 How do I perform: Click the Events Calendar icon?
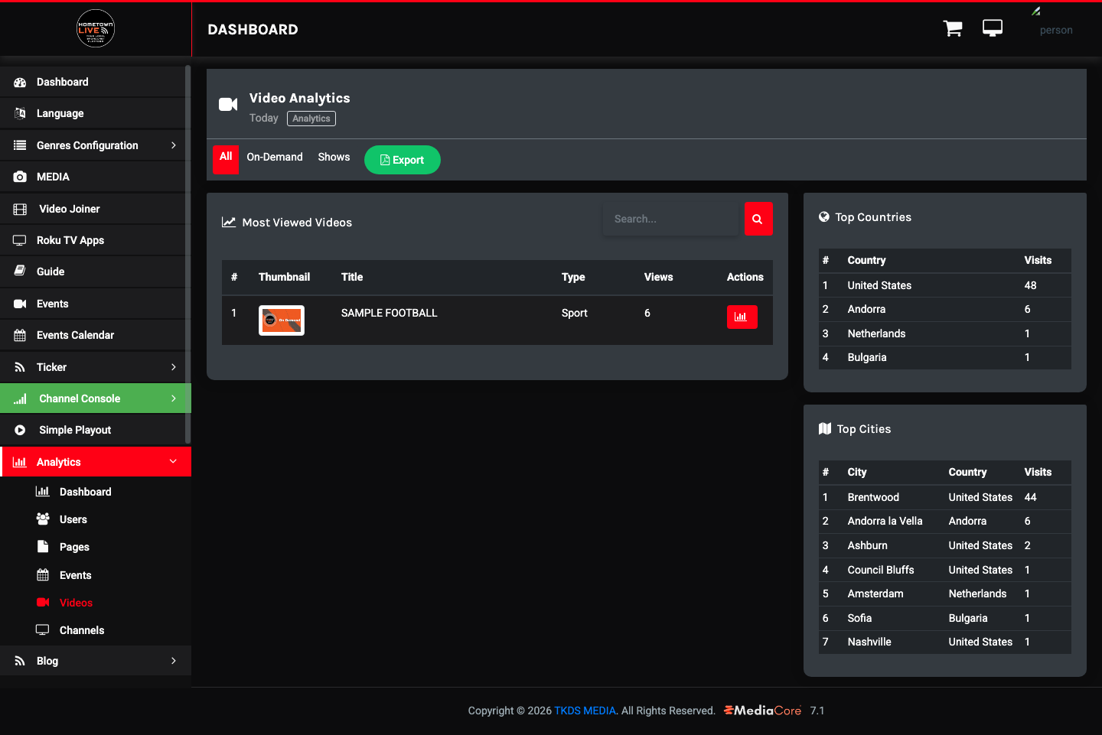[20, 335]
